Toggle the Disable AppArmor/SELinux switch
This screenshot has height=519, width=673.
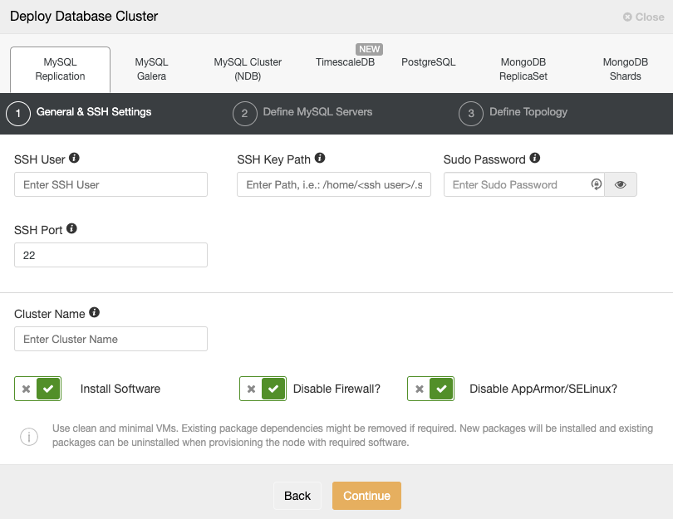point(430,389)
